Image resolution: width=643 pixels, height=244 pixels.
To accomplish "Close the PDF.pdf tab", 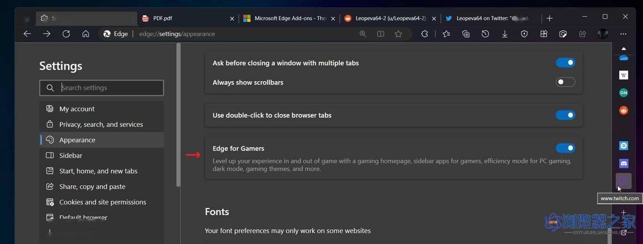I will point(232,18).
